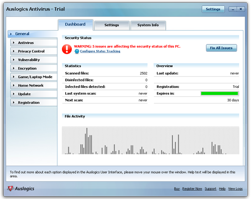Expand the Encryption arrow
The width and height of the screenshot is (251, 199).
[14, 68]
